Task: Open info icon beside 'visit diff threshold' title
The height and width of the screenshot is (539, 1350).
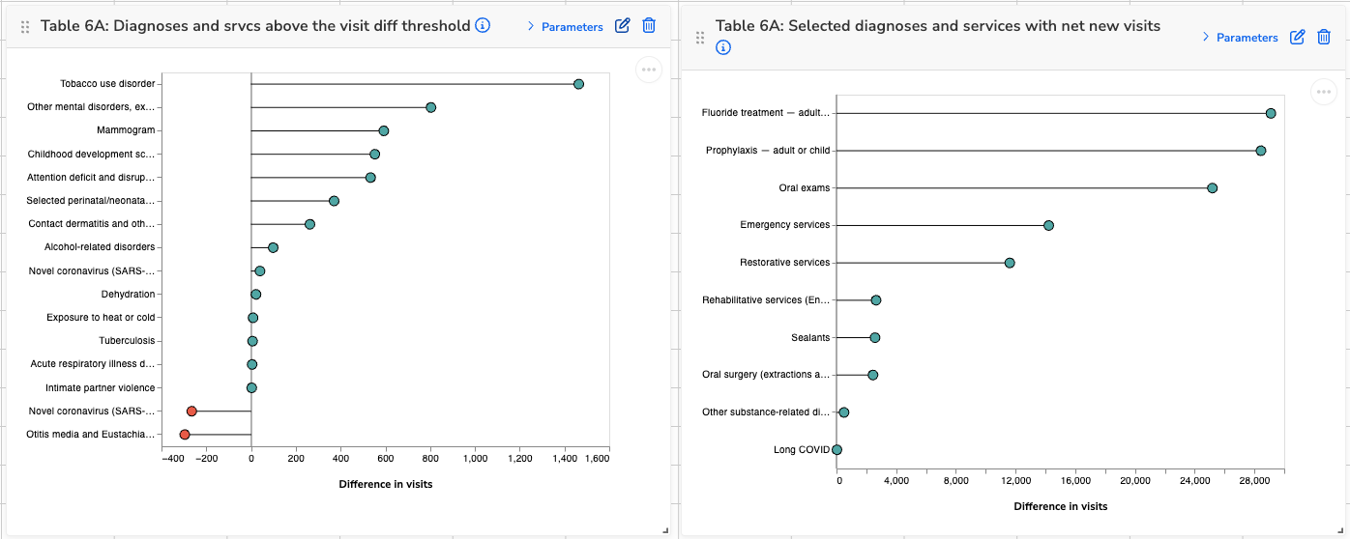Action: coord(483,26)
